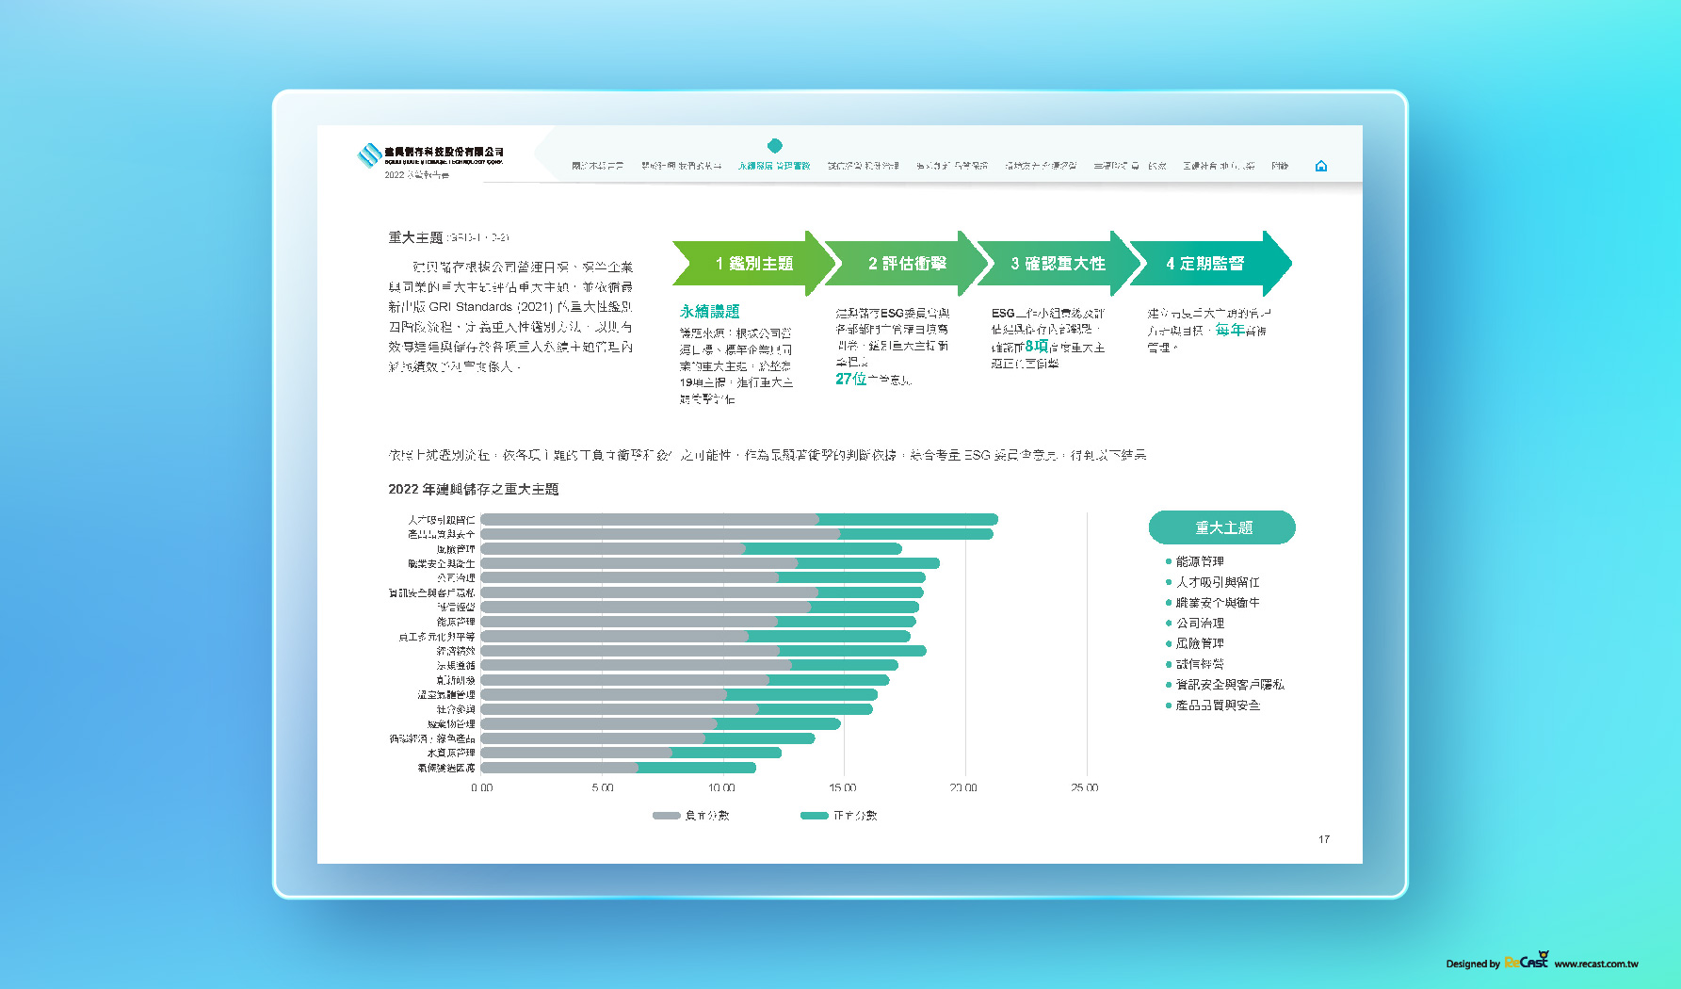The height and width of the screenshot is (989, 1681).
Task: Click the teal segment of the 廢棄物管理 bar
Action: pos(778,723)
